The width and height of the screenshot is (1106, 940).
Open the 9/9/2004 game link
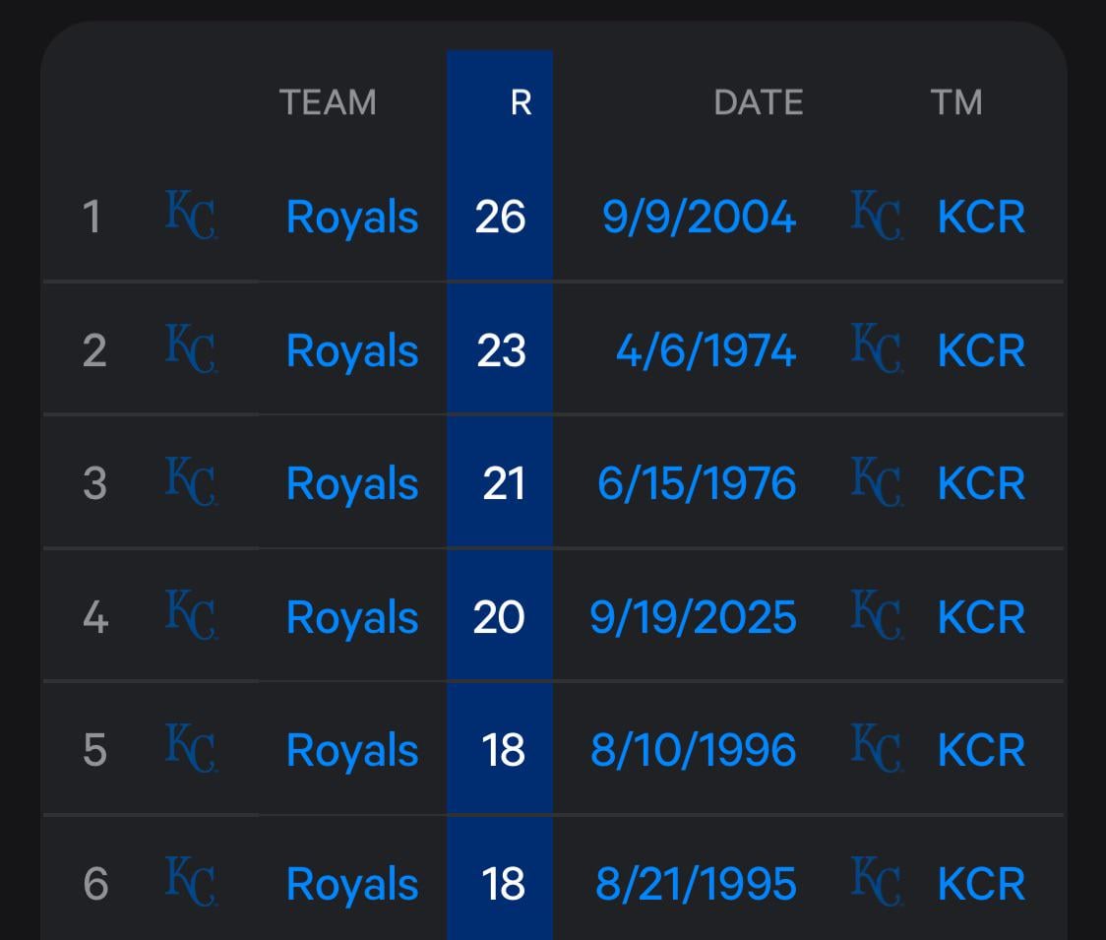click(698, 217)
